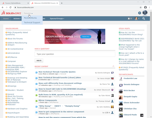Click Register Now on 3DEXPERIENCE banner
Viewport: 152px width, 118px height.
(x=86, y=37)
